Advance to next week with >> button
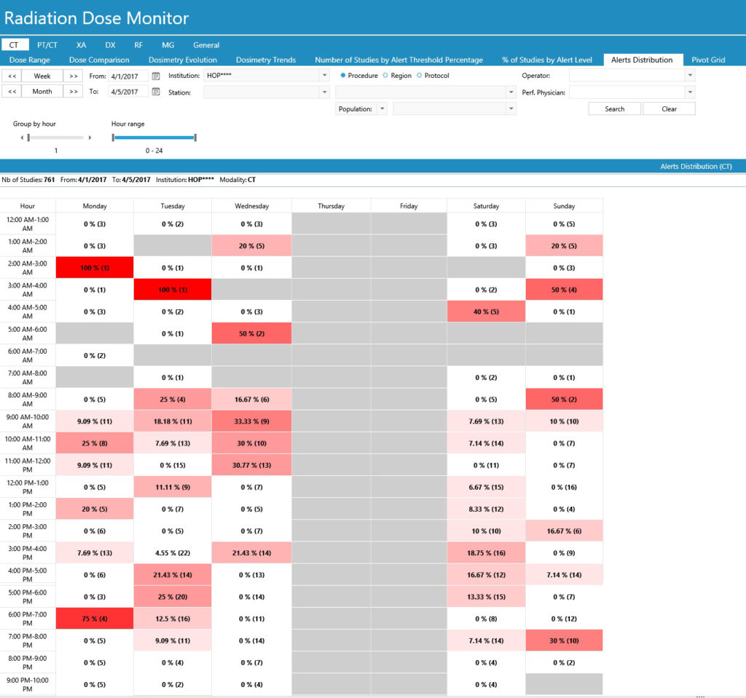 73,76
